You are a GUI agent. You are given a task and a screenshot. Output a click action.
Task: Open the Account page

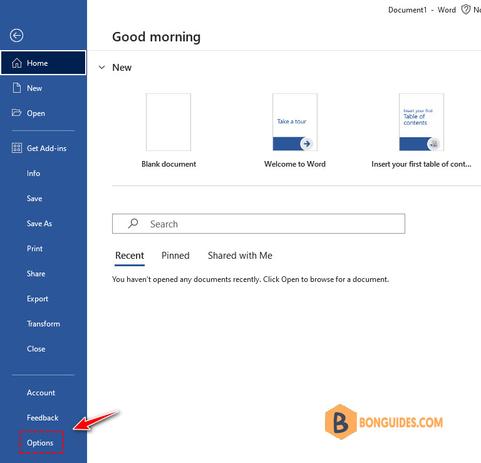pos(43,393)
